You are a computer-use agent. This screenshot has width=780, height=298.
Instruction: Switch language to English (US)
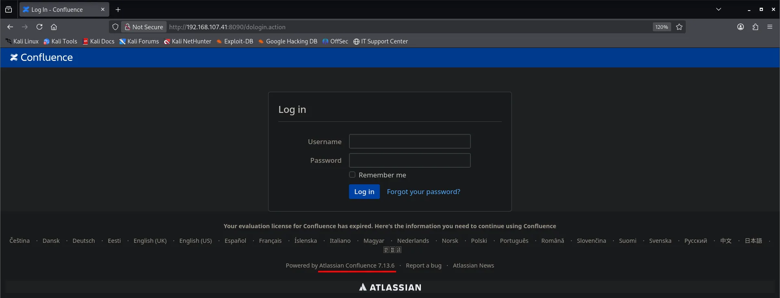tap(195, 241)
